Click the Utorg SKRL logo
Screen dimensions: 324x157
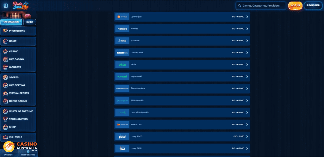coord(122,148)
